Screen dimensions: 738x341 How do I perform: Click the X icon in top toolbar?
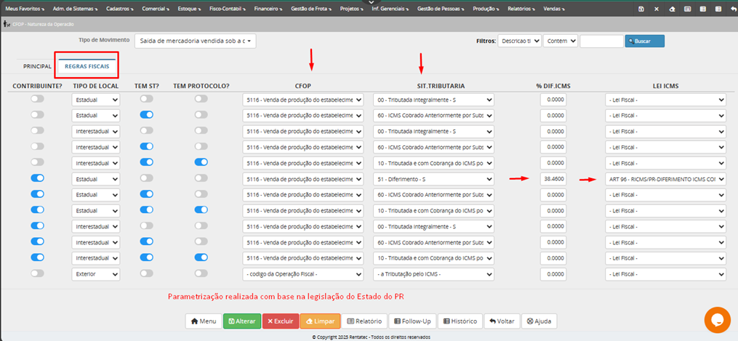(657, 8)
